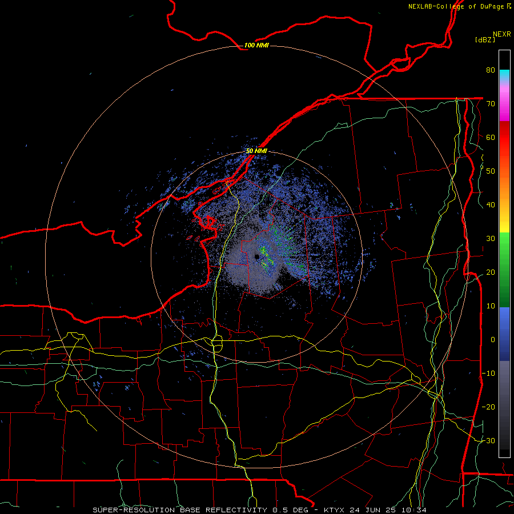Click the 20 dBZ label on the color scale
This screenshot has height=514, width=514.
pyautogui.click(x=491, y=272)
